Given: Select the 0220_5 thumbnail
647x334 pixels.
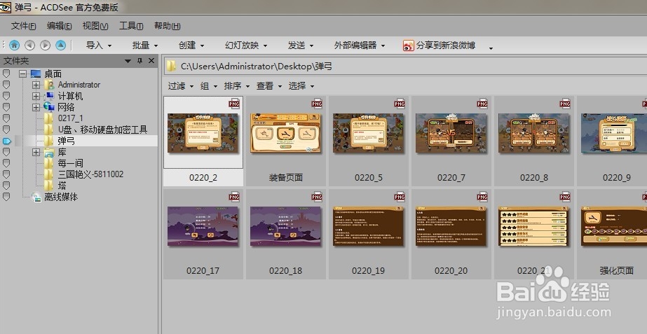Looking at the screenshot, I should click(x=369, y=141).
